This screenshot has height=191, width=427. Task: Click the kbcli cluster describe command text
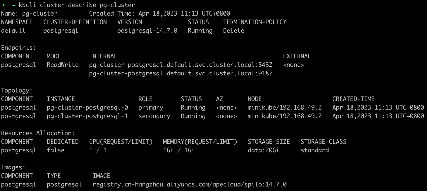point(77,5)
